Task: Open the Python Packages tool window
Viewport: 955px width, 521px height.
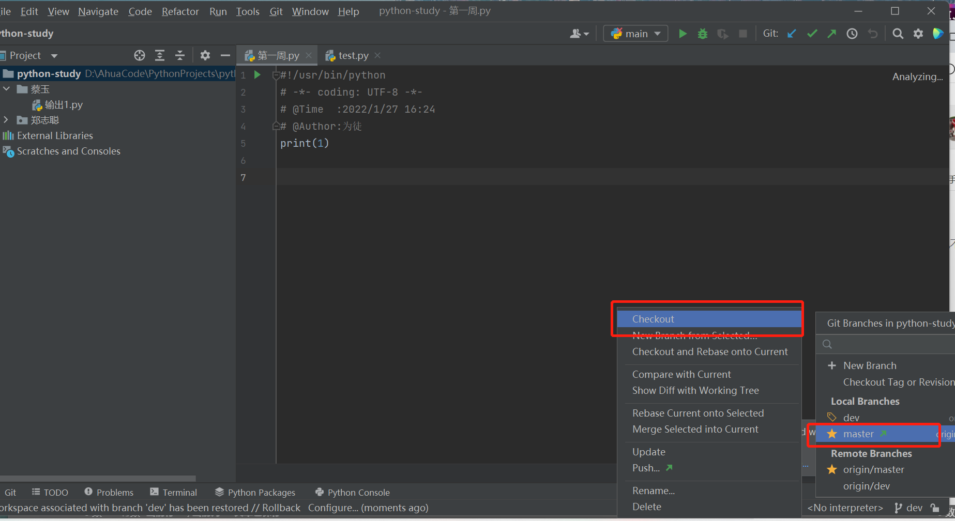Action: (255, 492)
